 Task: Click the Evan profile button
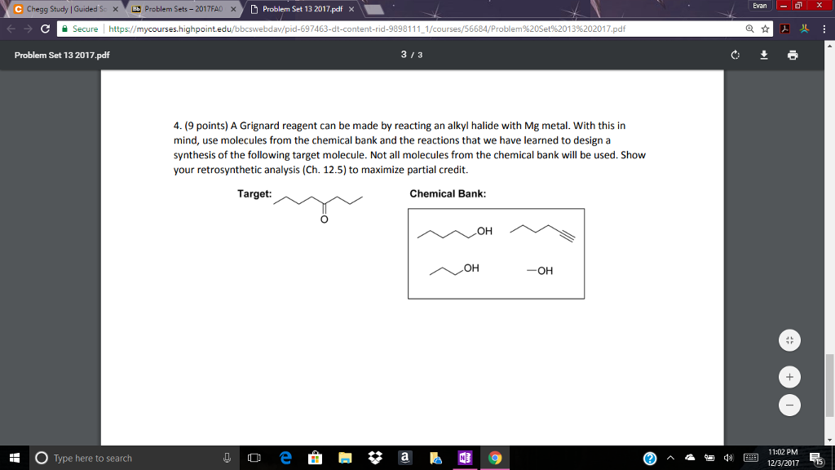[x=762, y=7]
